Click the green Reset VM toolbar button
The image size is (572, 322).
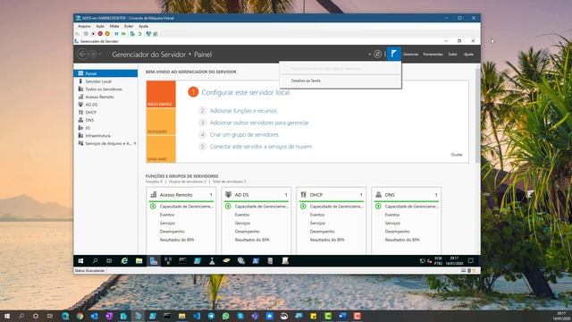tap(123, 34)
